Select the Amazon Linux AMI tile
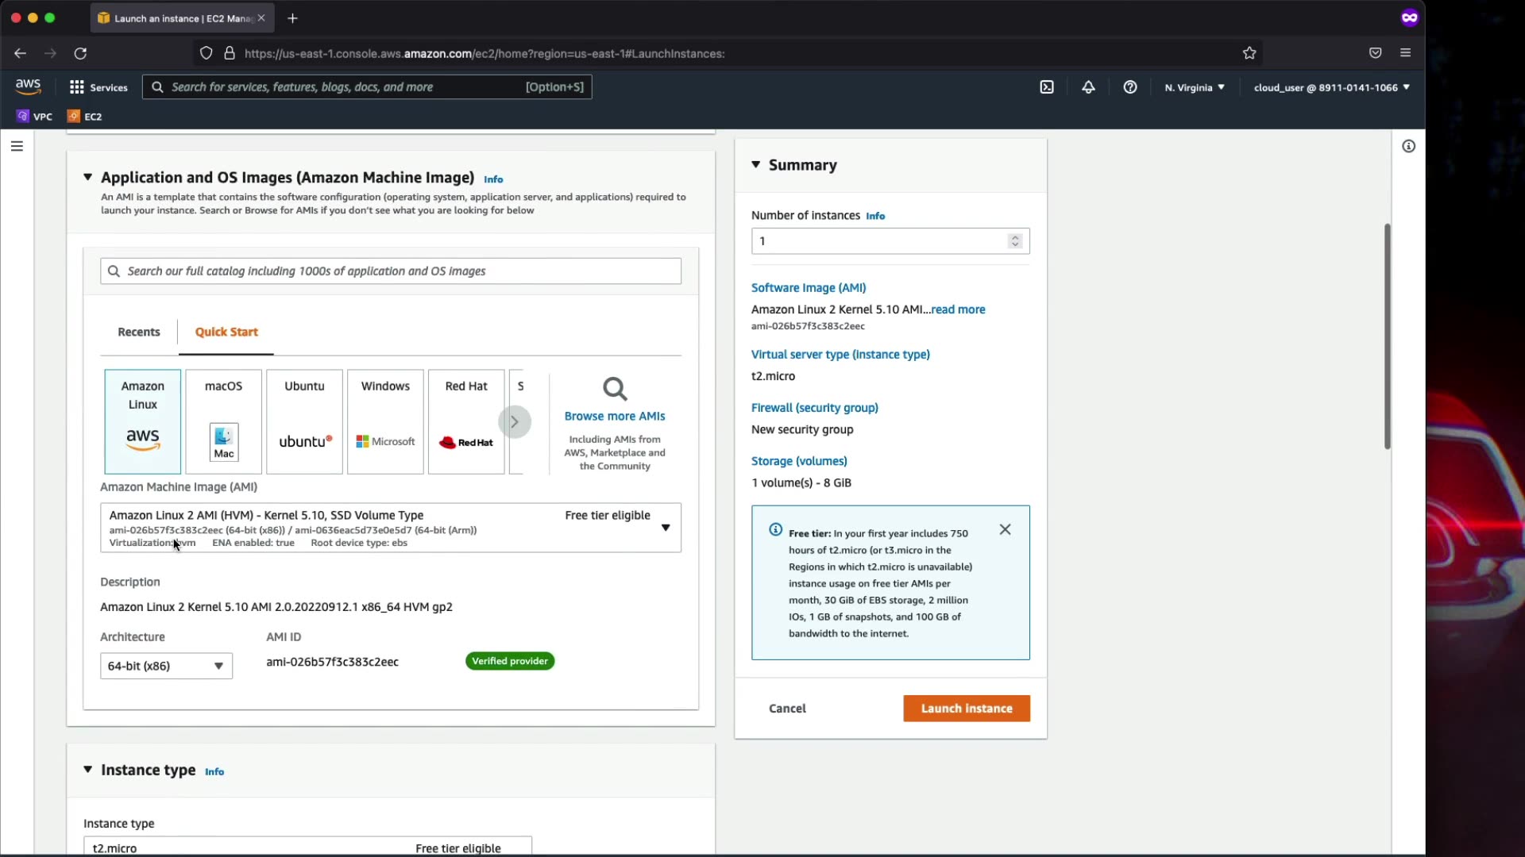The width and height of the screenshot is (1525, 857). (x=143, y=421)
